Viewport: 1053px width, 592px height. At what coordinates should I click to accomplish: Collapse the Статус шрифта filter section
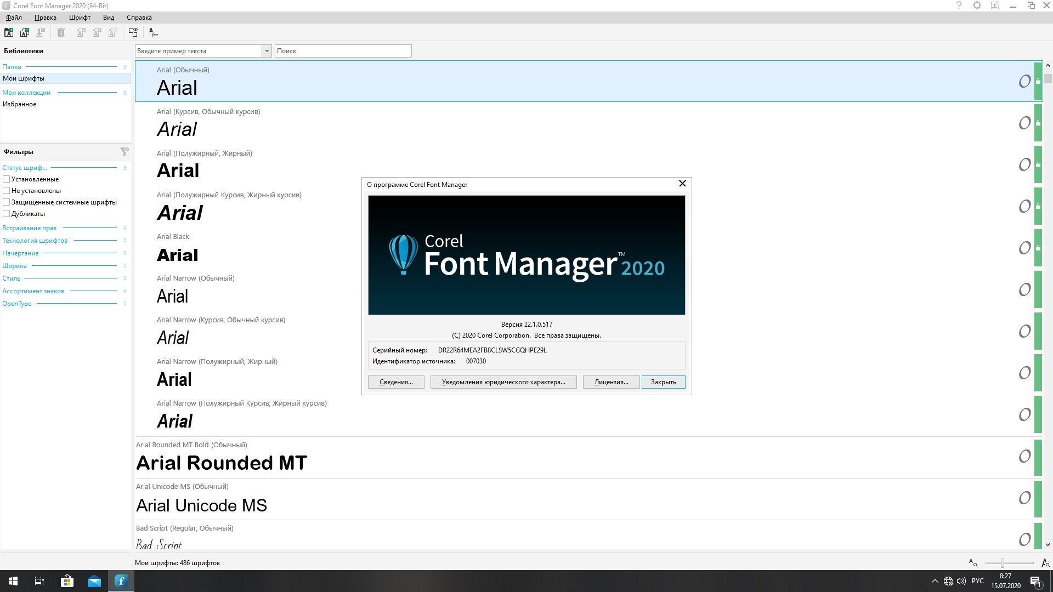coord(124,168)
